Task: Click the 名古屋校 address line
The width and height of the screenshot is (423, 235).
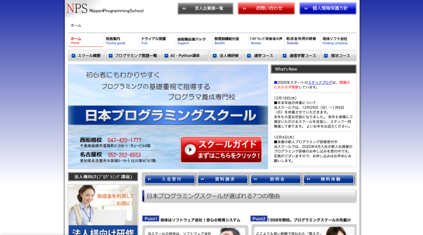Action: coord(118,161)
